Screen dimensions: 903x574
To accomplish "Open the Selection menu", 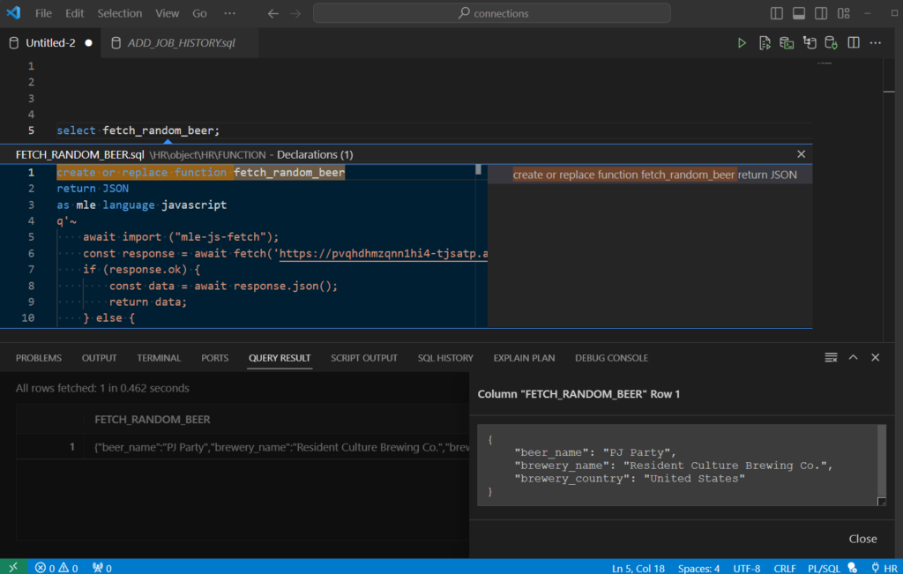I will coord(119,13).
